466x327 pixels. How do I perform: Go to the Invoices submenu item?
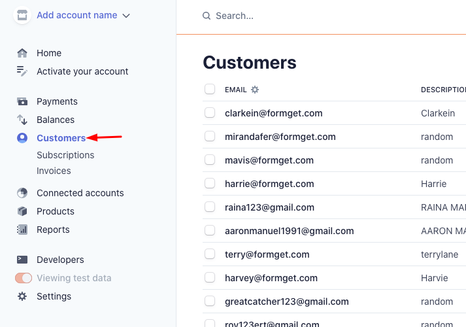pos(54,171)
